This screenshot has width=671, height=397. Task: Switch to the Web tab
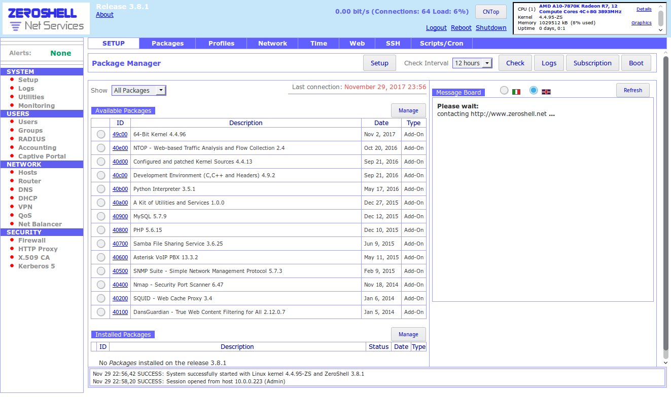[357, 44]
